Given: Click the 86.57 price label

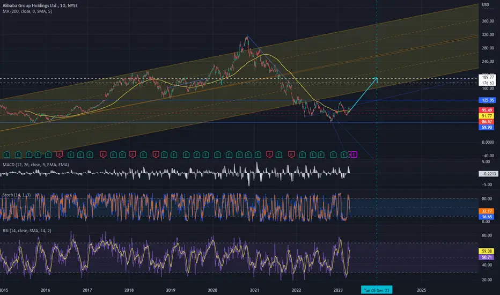Looking at the screenshot, I should pyautogui.click(x=487, y=122).
